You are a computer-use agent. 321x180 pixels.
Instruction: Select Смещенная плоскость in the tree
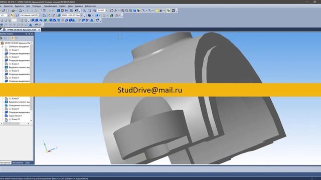[19, 105]
